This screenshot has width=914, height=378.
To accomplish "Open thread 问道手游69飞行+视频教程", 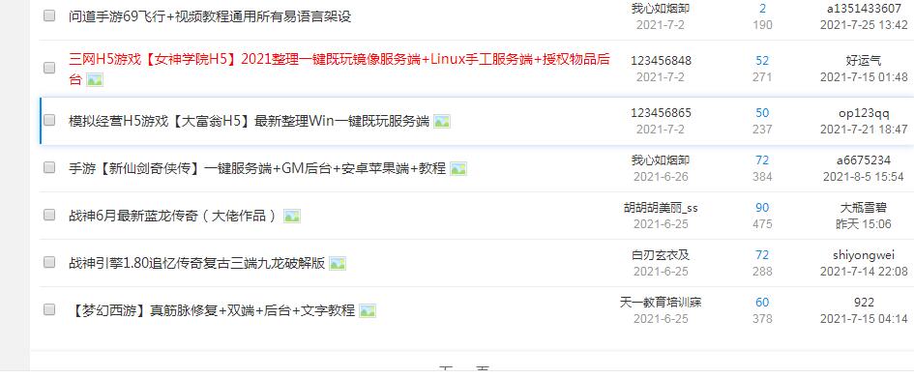I will (x=210, y=16).
